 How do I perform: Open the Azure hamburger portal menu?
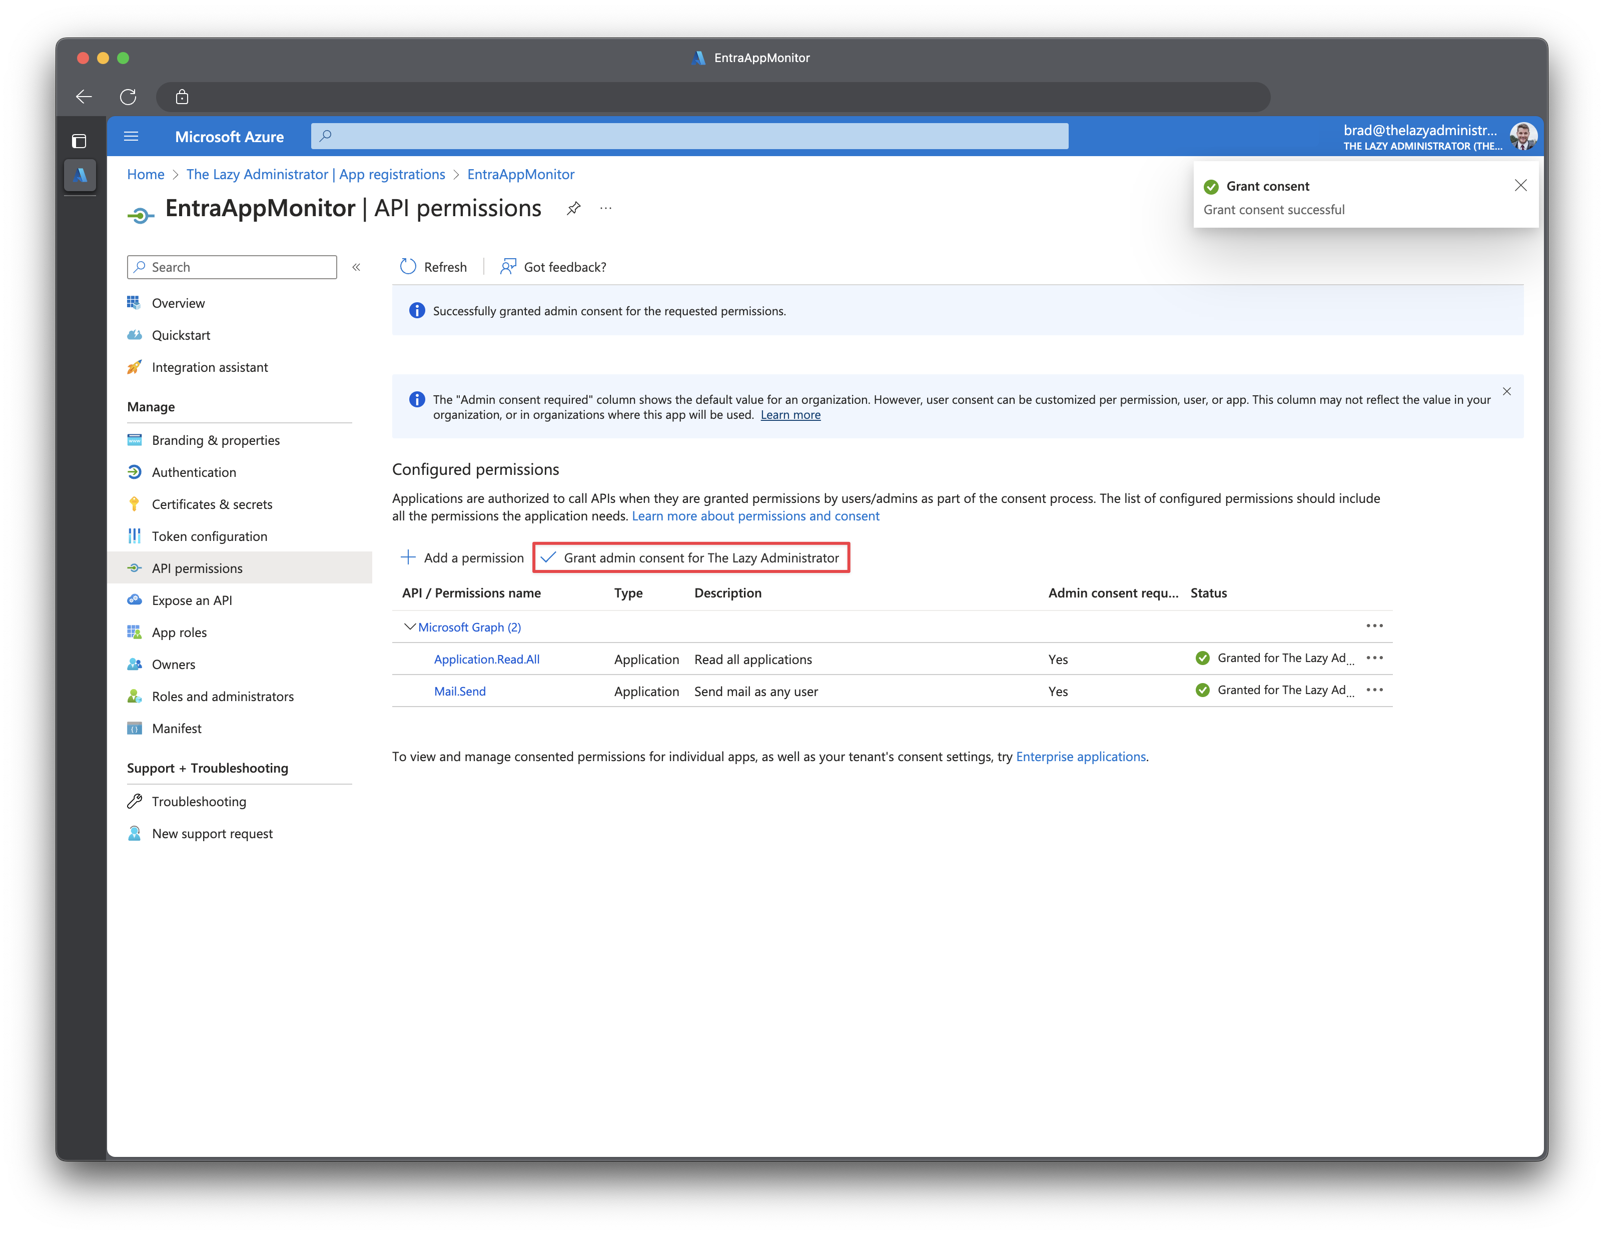tap(132, 136)
